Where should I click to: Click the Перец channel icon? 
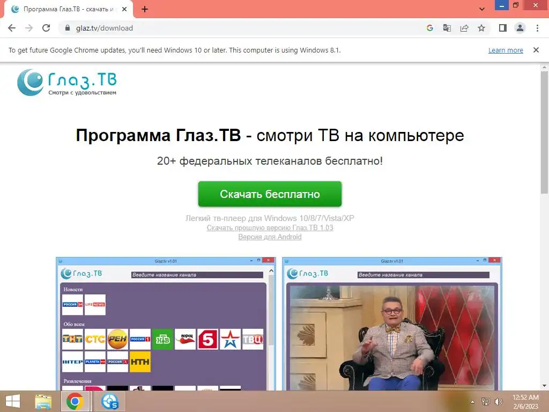(185, 339)
